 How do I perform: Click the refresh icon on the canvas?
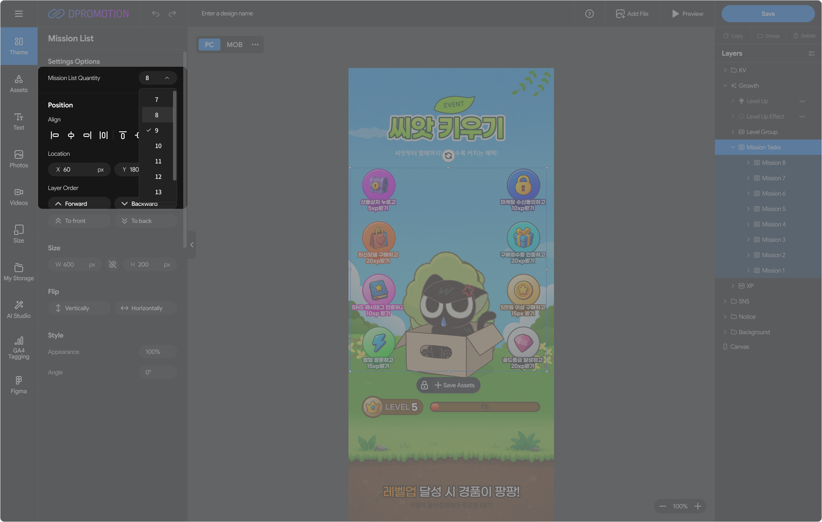pyautogui.click(x=448, y=156)
